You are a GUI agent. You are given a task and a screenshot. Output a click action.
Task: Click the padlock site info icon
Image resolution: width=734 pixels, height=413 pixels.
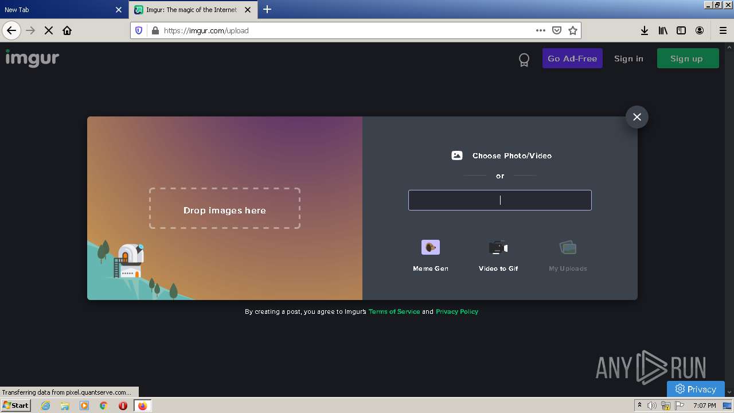155,30
